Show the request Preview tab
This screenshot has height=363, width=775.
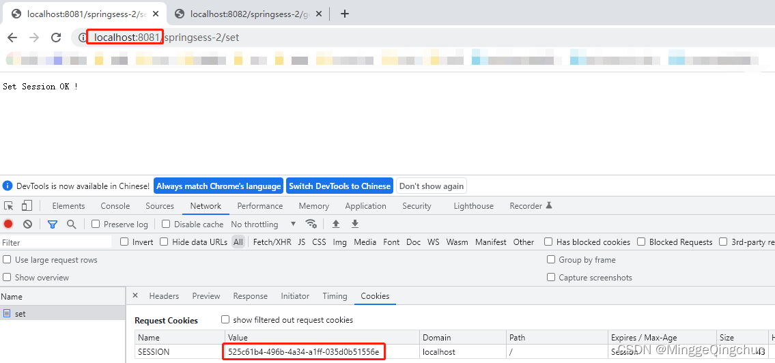click(x=206, y=296)
